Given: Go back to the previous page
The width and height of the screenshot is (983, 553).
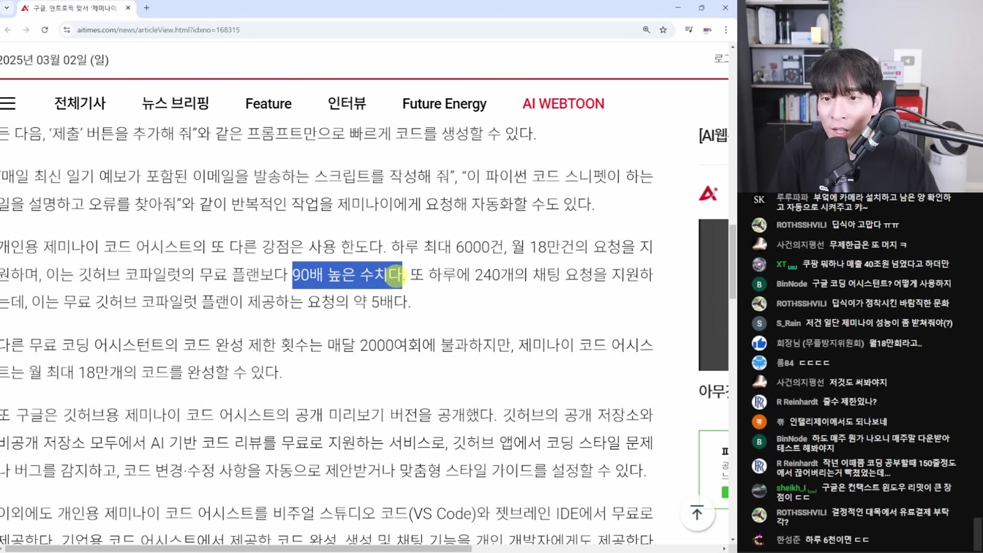Looking at the screenshot, I should click(x=8, y=30).
